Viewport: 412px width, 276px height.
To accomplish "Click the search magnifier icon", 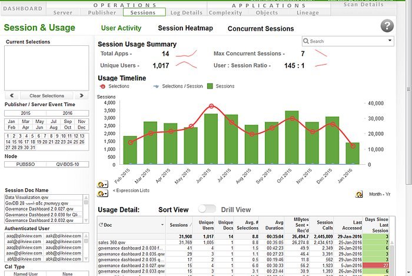I will click(x=305, y=41).
